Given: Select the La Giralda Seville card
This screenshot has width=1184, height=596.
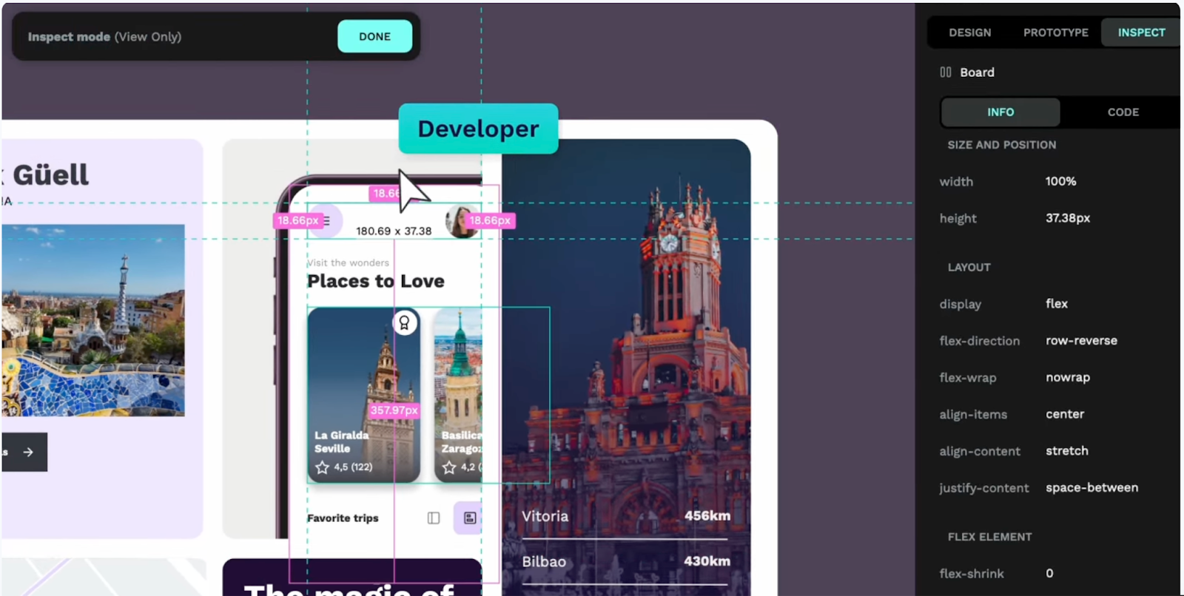Looking at the screenshot, I should click(364, 395).
